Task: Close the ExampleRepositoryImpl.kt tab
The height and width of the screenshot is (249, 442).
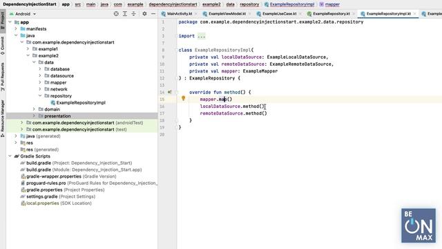Action: tap(414, 14)
